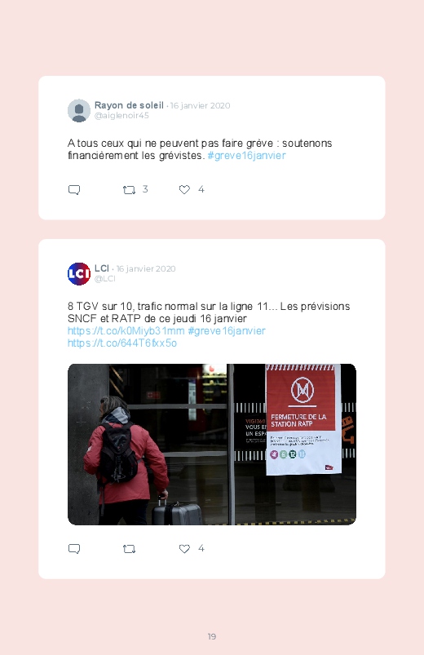Image resolution: width=424 pixels, height=655 pixels.
Task: Open the RATP station closure photo
Action: pyautogui.click(x=212, y=444)
